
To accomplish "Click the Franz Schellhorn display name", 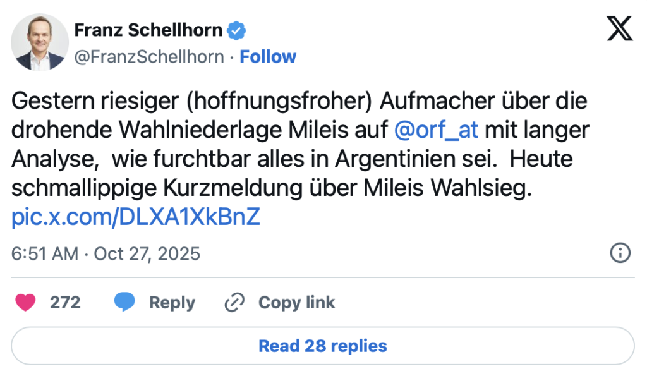I will click(148, 30).
